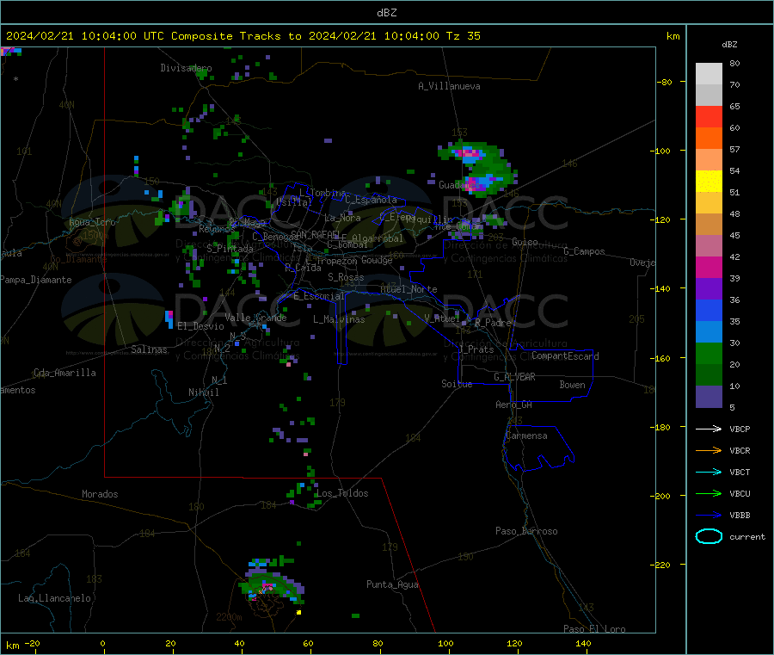
Task: Select the 'Cda_Amarilla' place label
Action: [64, 373]
